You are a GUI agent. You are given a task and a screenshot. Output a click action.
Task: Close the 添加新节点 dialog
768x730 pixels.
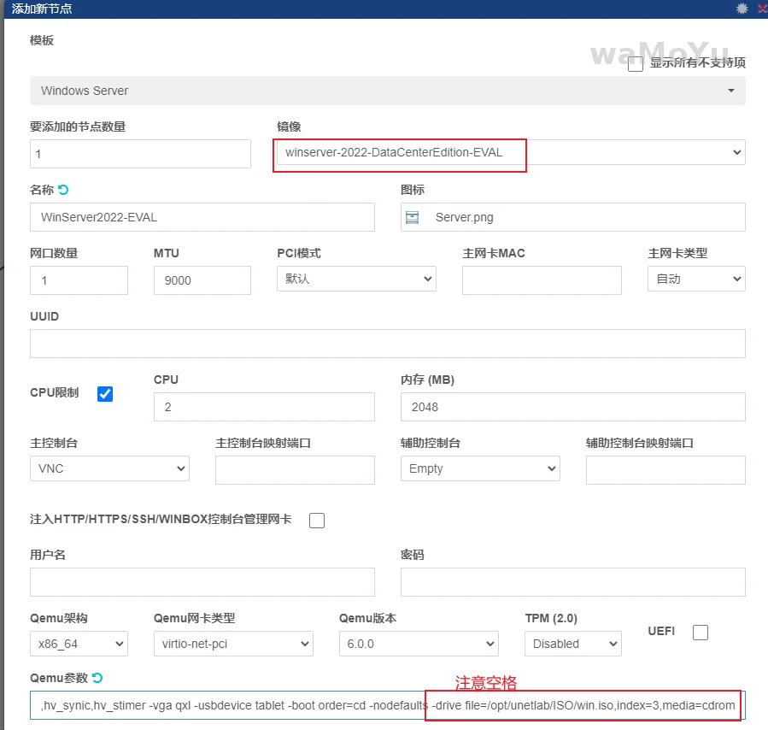(761, 9)
